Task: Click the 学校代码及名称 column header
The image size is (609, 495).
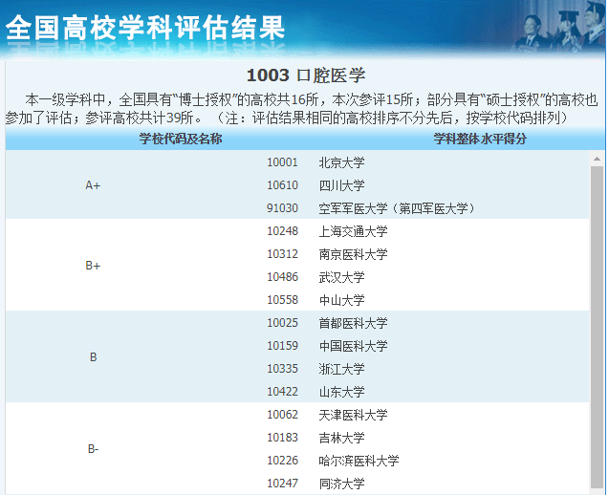Action: tap(181, 139)
